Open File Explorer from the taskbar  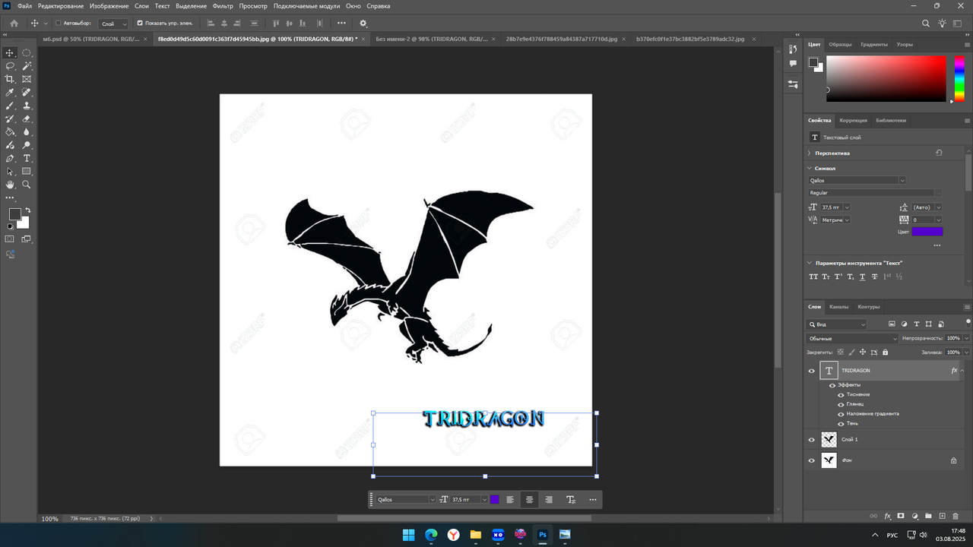tap(476, 535)
